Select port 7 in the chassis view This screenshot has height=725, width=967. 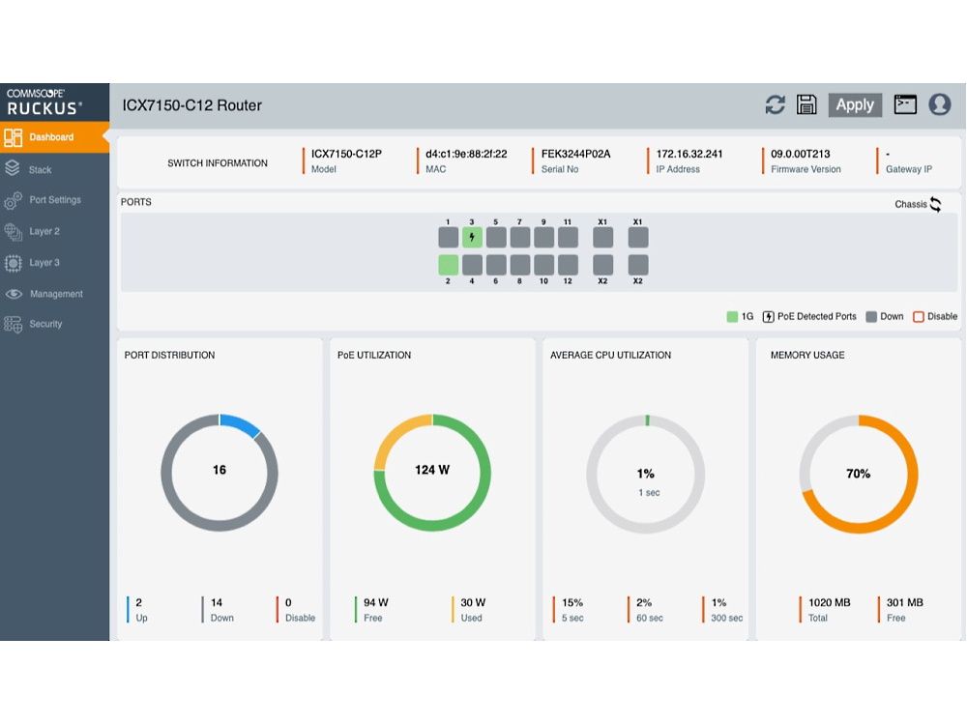520,238
